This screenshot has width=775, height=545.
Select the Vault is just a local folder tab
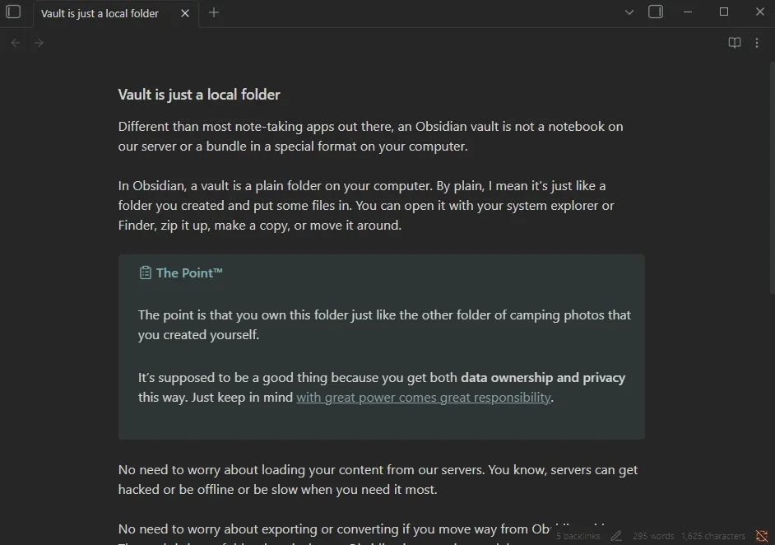[x=99, y=13]
